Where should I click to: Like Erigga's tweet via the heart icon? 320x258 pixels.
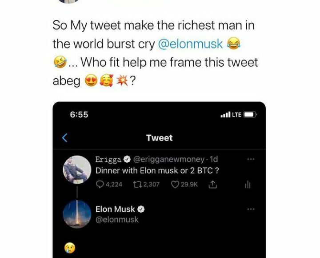[175, 185]
